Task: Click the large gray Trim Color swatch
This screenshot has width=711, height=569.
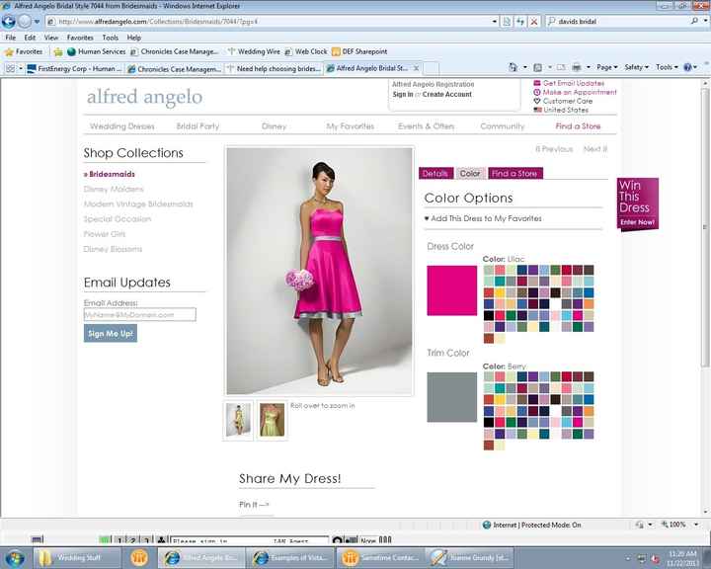Action: click(451, 397)
